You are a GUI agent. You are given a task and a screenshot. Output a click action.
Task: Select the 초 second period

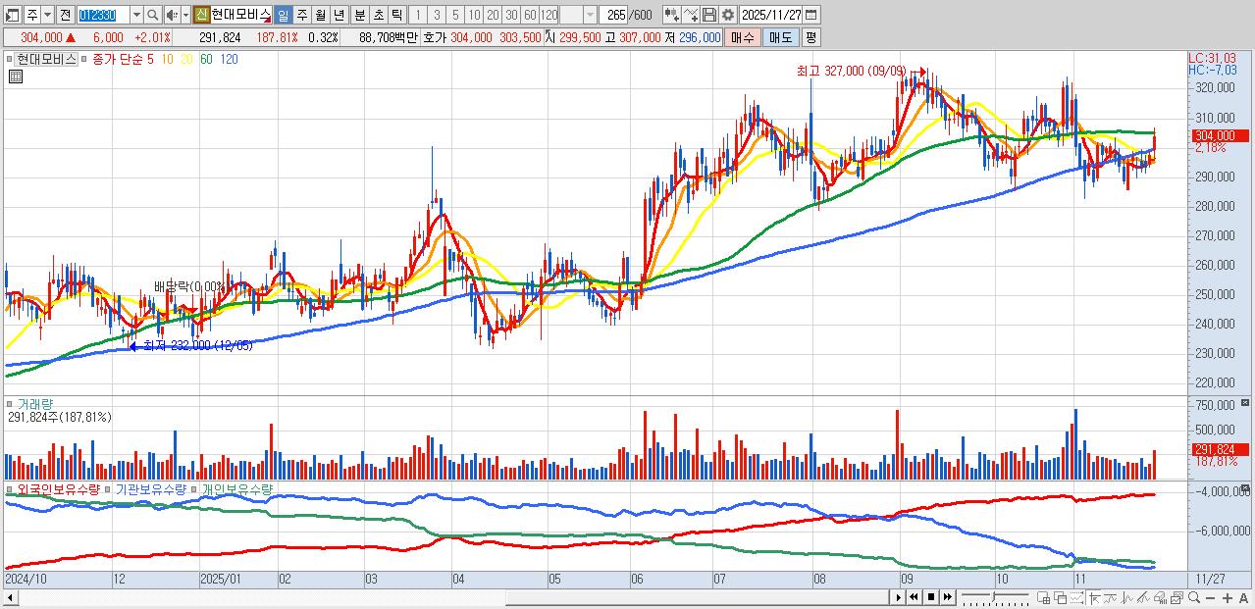[379, 15]
